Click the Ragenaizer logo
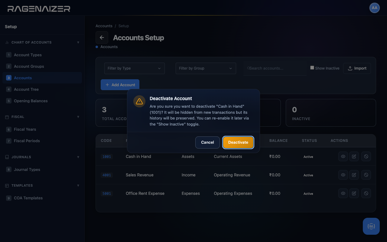Screen dimensions: 387x242 (x=39, y=9)
